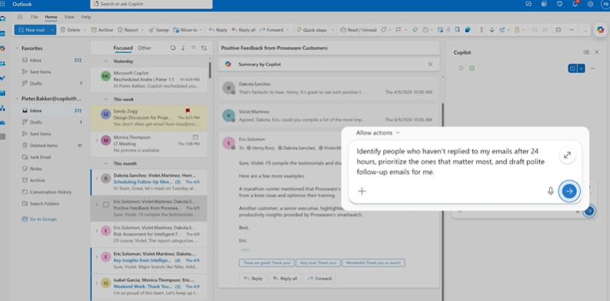Pin the message with the pin icon

point(415,30)
